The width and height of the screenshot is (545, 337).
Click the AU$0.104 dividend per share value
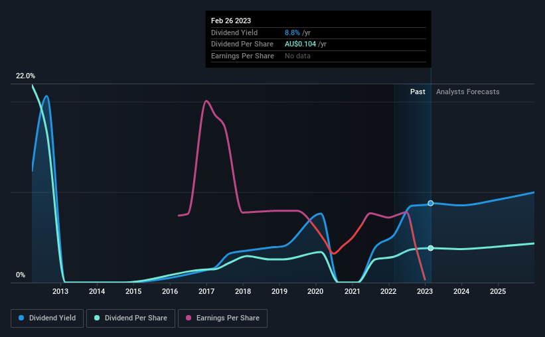tap(300, 44)
